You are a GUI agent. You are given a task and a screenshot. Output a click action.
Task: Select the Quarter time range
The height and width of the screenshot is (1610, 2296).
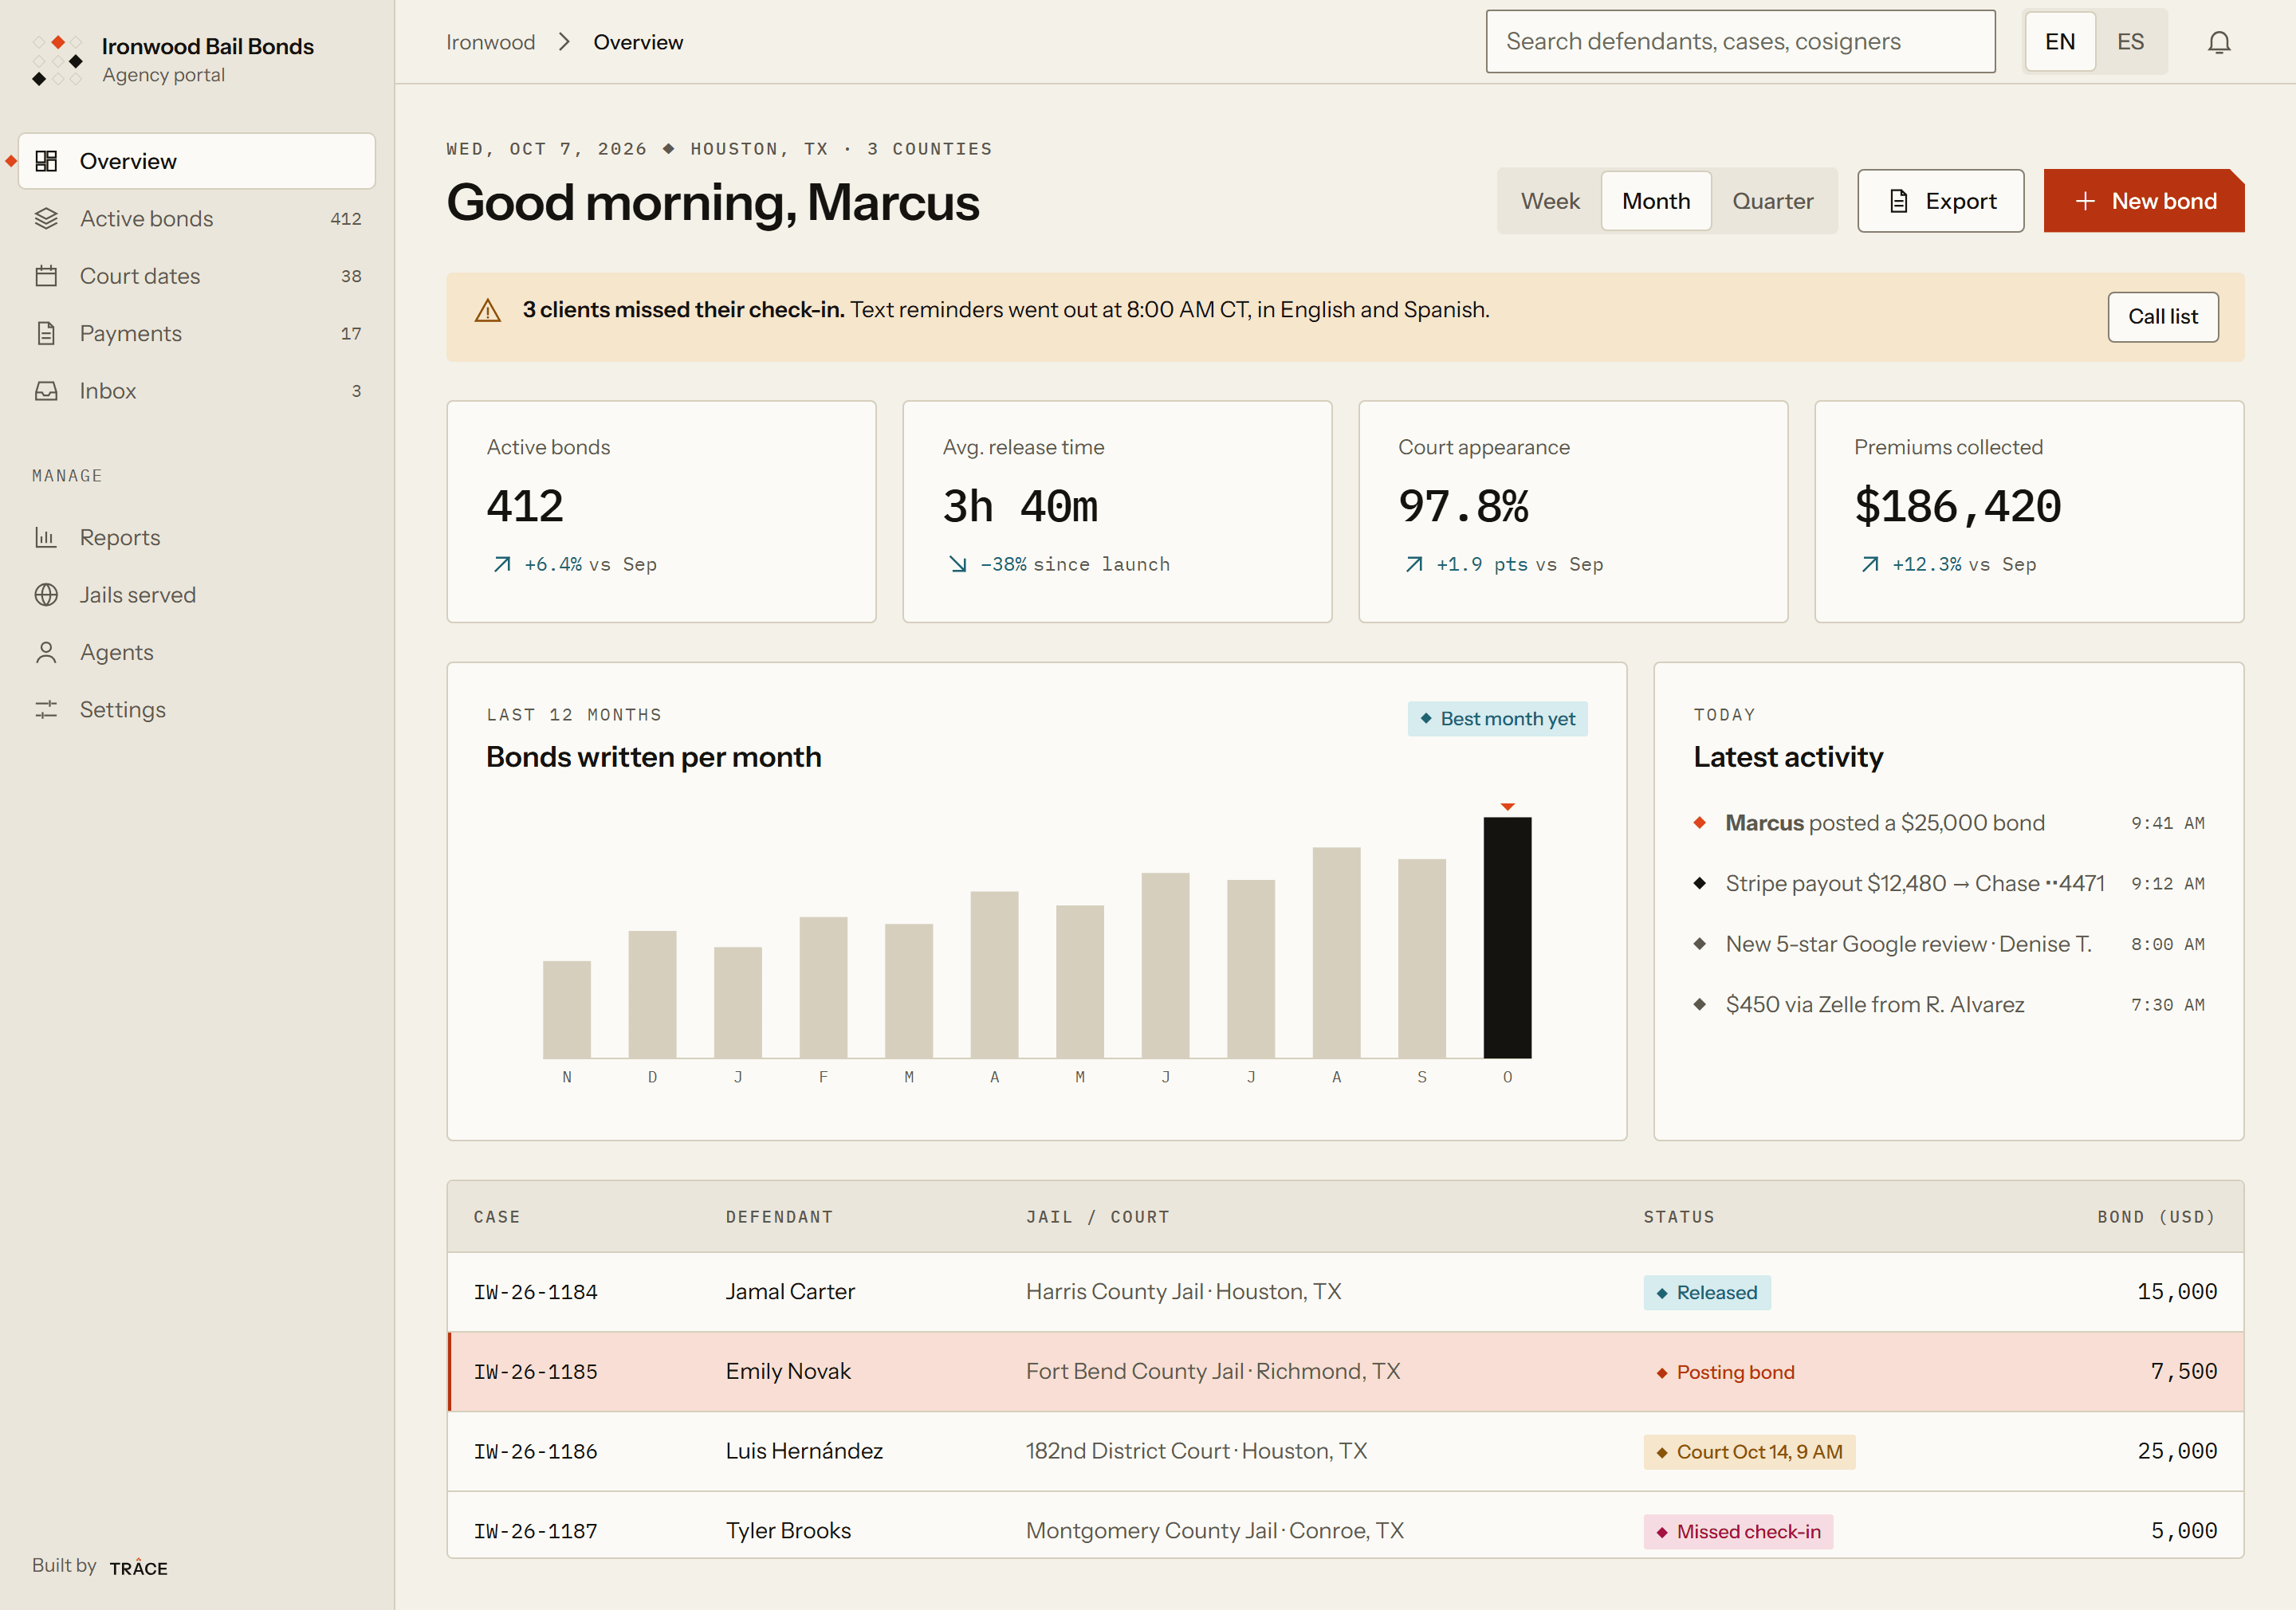pyautogui.click(x=1772, y=201)
